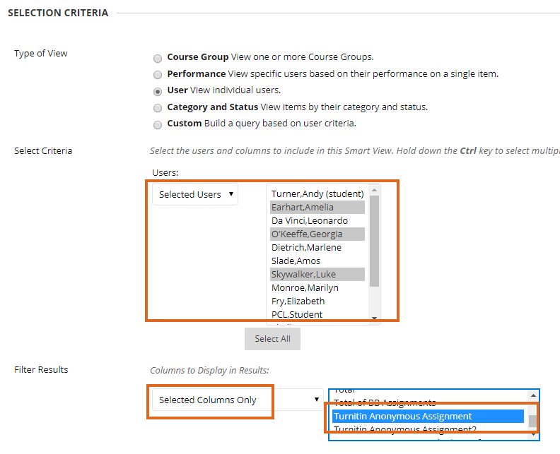Click the Select All button
The height and width of the screenshot is (454, 560).
tap(272, 339)
